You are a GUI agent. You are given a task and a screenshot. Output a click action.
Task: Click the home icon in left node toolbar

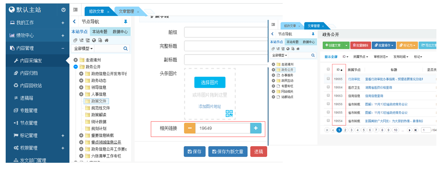tap(106, 40)
